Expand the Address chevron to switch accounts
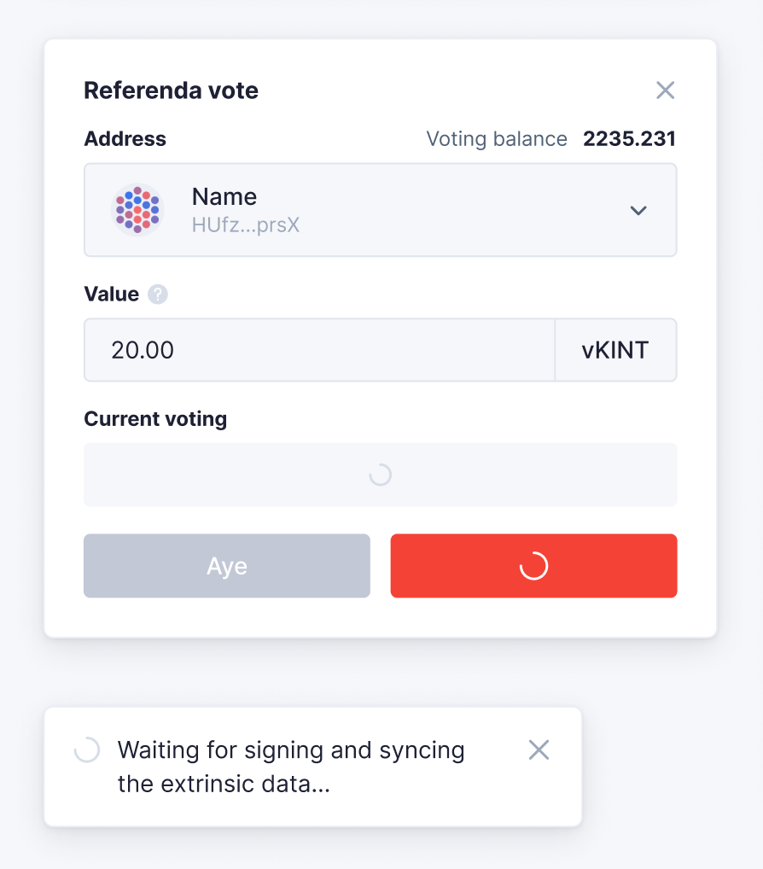763x869 pixels. point(638,210)
